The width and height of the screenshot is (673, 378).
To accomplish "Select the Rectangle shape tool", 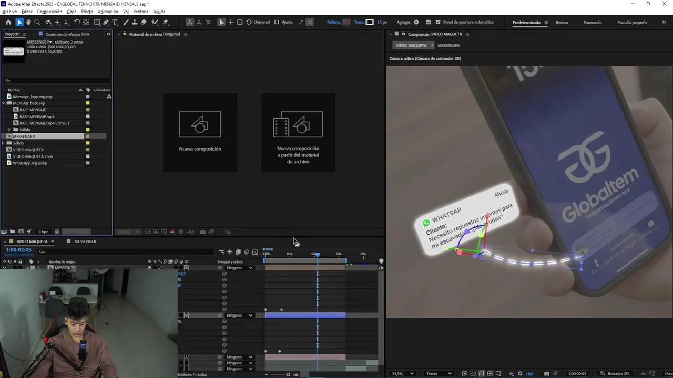I will (x=97, y=22).
